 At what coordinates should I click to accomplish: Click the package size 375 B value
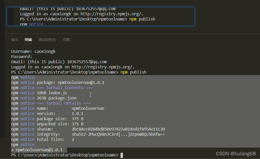[x=77, y=119]
